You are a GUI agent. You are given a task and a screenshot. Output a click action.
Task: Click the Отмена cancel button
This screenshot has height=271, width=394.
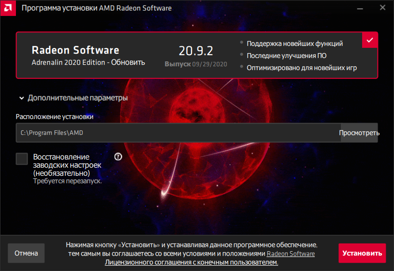coord(26,253)
